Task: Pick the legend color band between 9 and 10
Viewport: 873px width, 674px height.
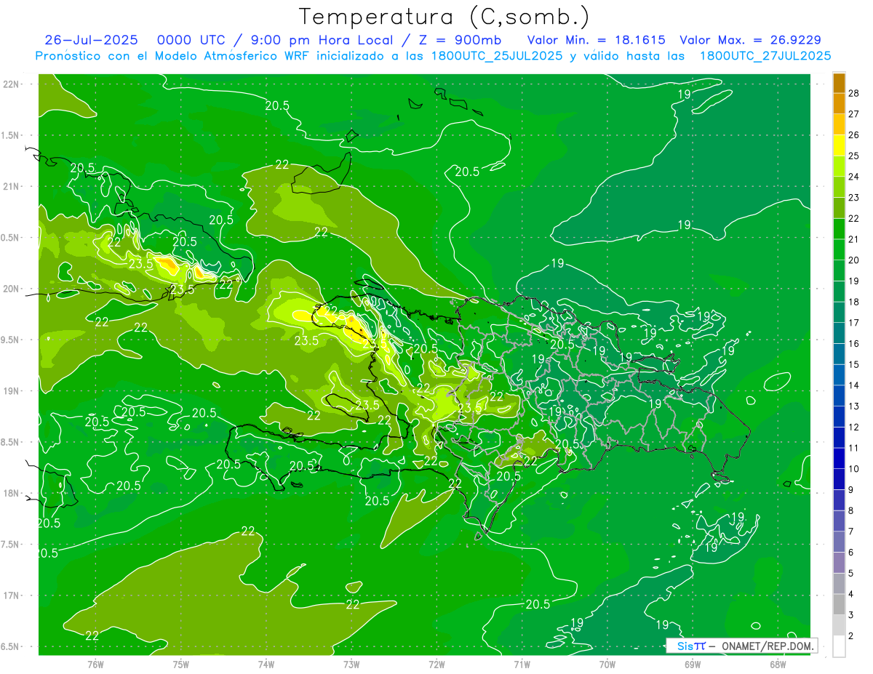Action: click(x=839, y=479)
